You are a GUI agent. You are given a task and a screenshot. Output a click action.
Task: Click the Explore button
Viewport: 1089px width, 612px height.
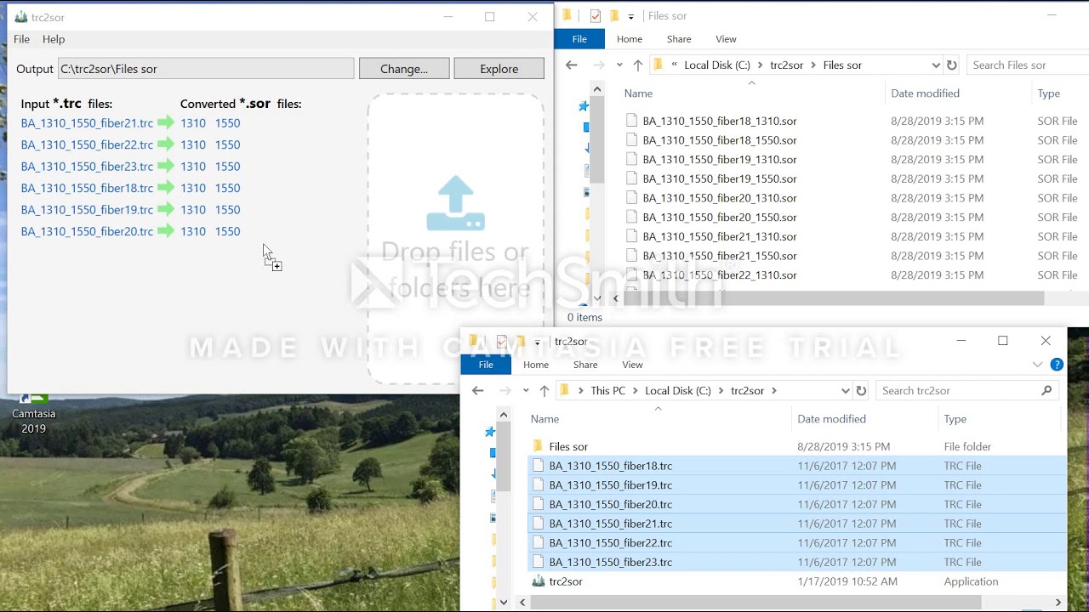pos(499,69)
